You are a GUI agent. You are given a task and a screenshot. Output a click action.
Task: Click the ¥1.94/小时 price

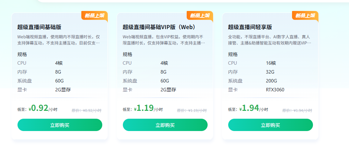253,108
